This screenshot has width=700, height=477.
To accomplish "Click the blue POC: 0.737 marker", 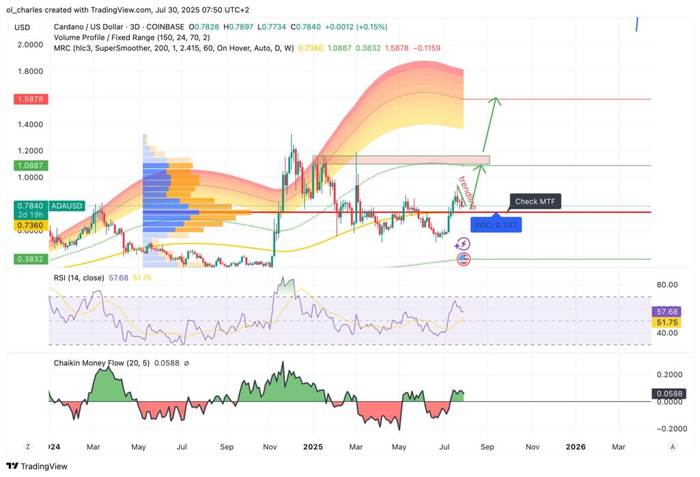I will 496,224.
